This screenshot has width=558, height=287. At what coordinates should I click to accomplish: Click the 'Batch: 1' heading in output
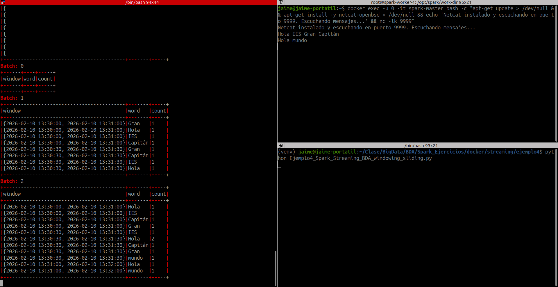pos(12,98)
